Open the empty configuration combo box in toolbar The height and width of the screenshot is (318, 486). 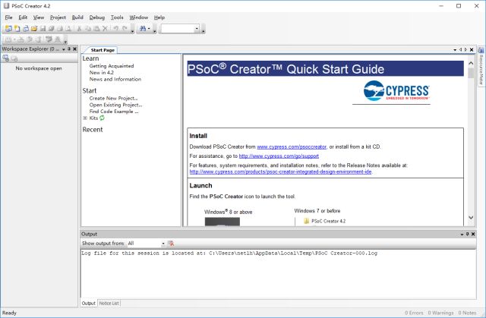click(x=180, y=29)
